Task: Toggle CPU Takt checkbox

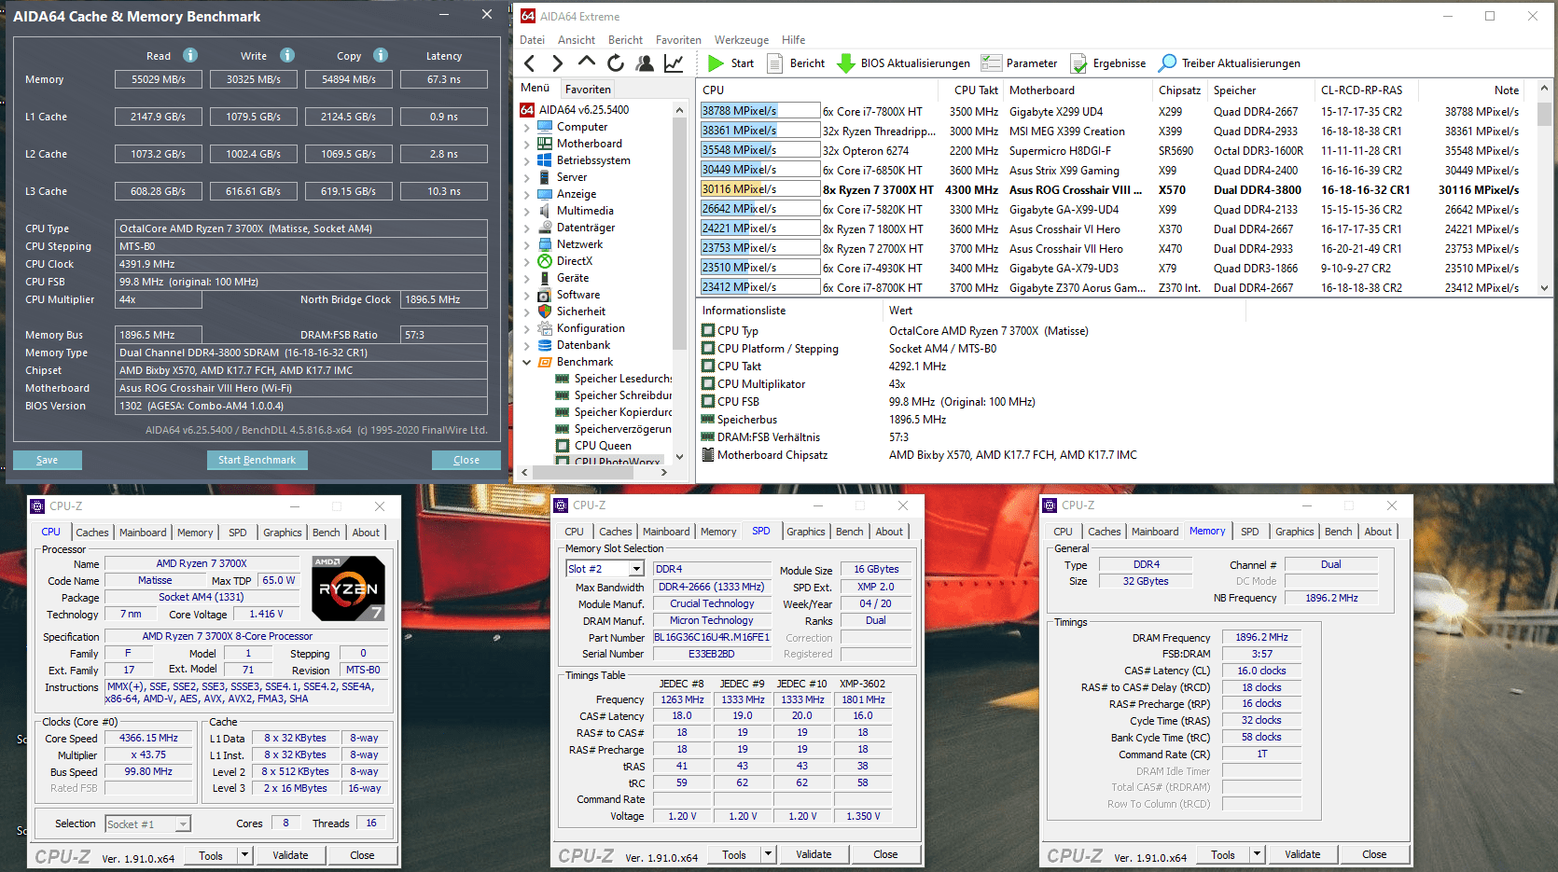Action: click(x=708, y=367)
